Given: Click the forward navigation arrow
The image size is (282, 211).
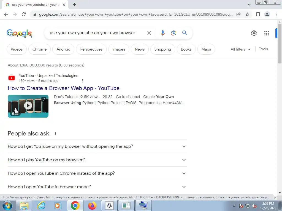Looking at the screenshot, I should coord(15,14).
